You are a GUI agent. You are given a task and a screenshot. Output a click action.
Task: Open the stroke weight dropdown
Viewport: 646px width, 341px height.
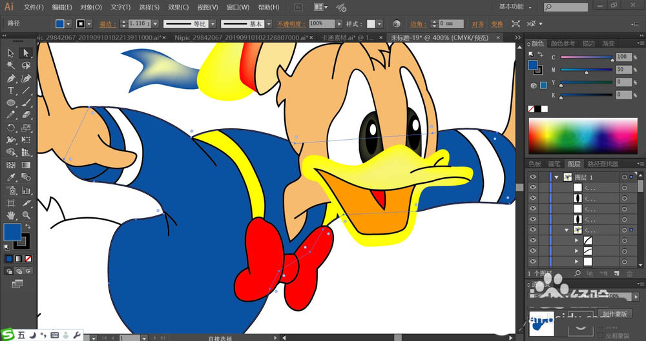pos(155,24)
